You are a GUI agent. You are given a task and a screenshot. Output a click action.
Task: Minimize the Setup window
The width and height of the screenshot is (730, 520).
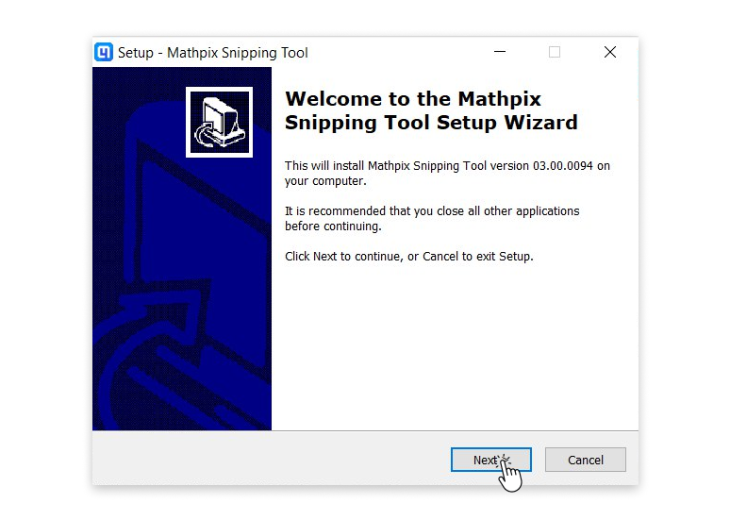[500, 52]
